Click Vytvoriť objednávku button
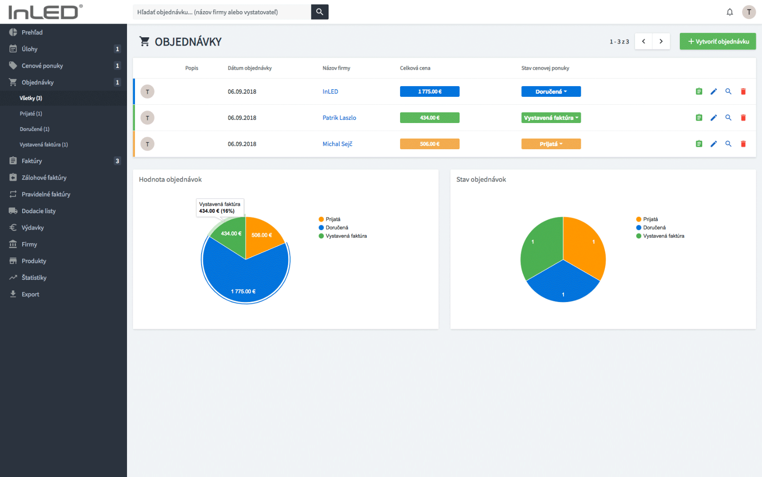 718,41
